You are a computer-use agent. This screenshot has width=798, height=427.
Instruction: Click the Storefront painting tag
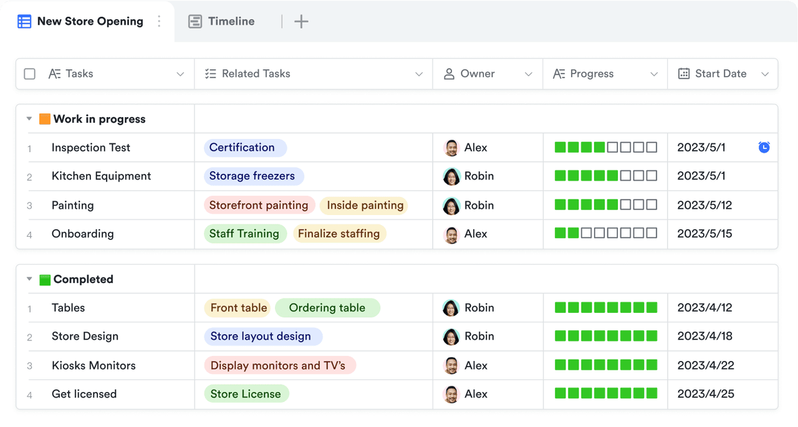[x=259, y=206]
